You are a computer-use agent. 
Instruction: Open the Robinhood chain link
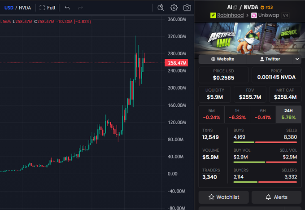point(230,15)
